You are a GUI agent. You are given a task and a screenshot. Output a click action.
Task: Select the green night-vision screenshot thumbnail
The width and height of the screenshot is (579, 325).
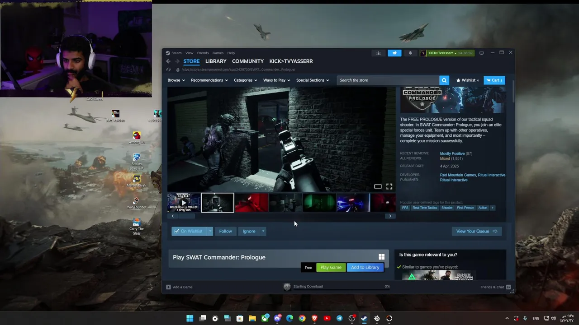(319, 203)
